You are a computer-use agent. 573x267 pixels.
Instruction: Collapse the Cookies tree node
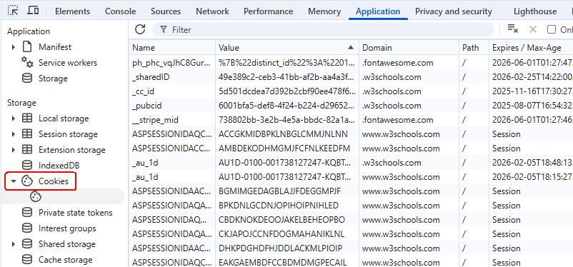coord(14,181)
